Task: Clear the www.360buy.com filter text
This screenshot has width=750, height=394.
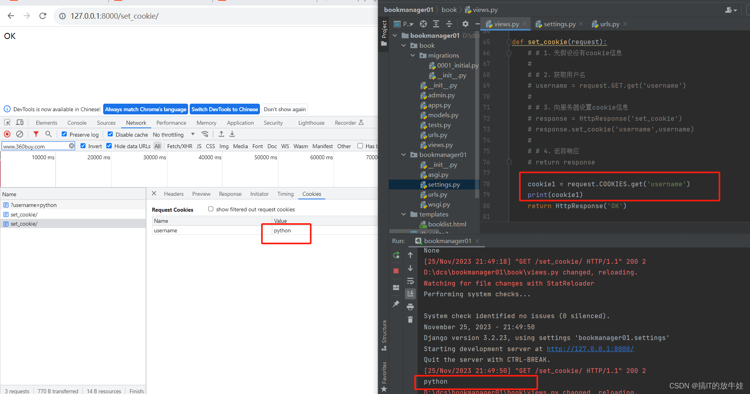Action: click(71, 146)
